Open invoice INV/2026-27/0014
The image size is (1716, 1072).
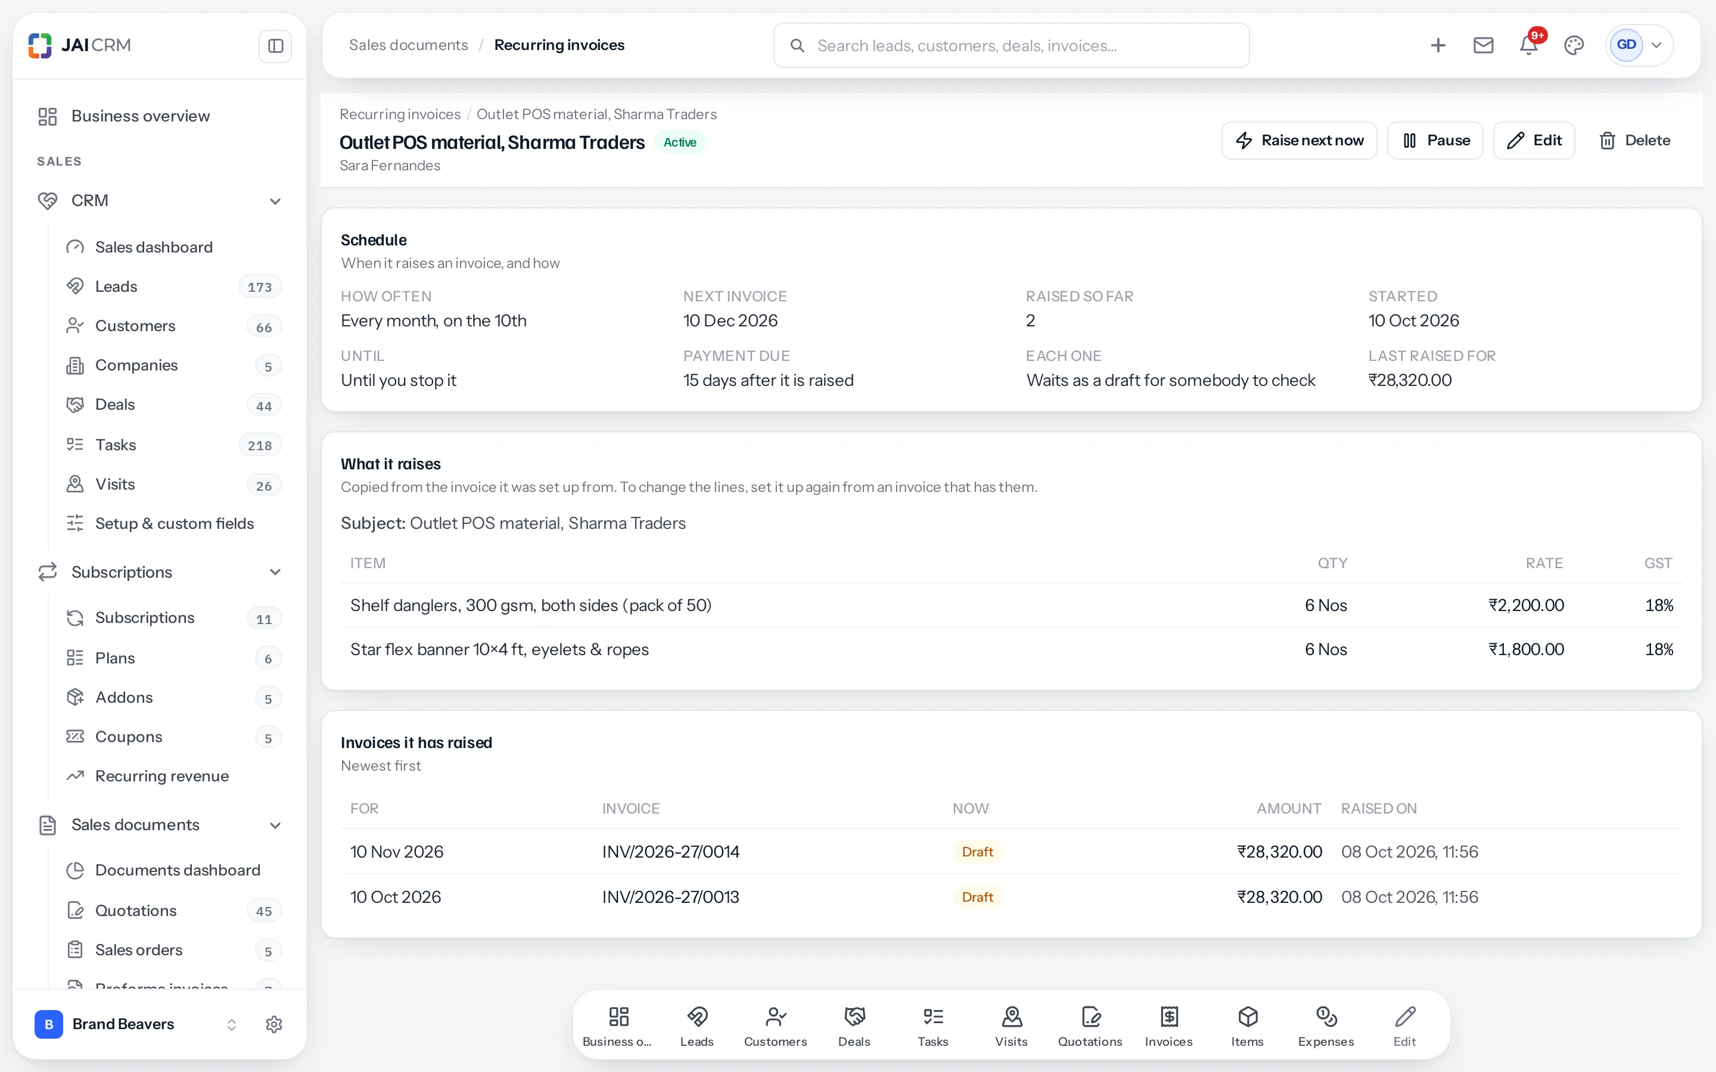671,852
